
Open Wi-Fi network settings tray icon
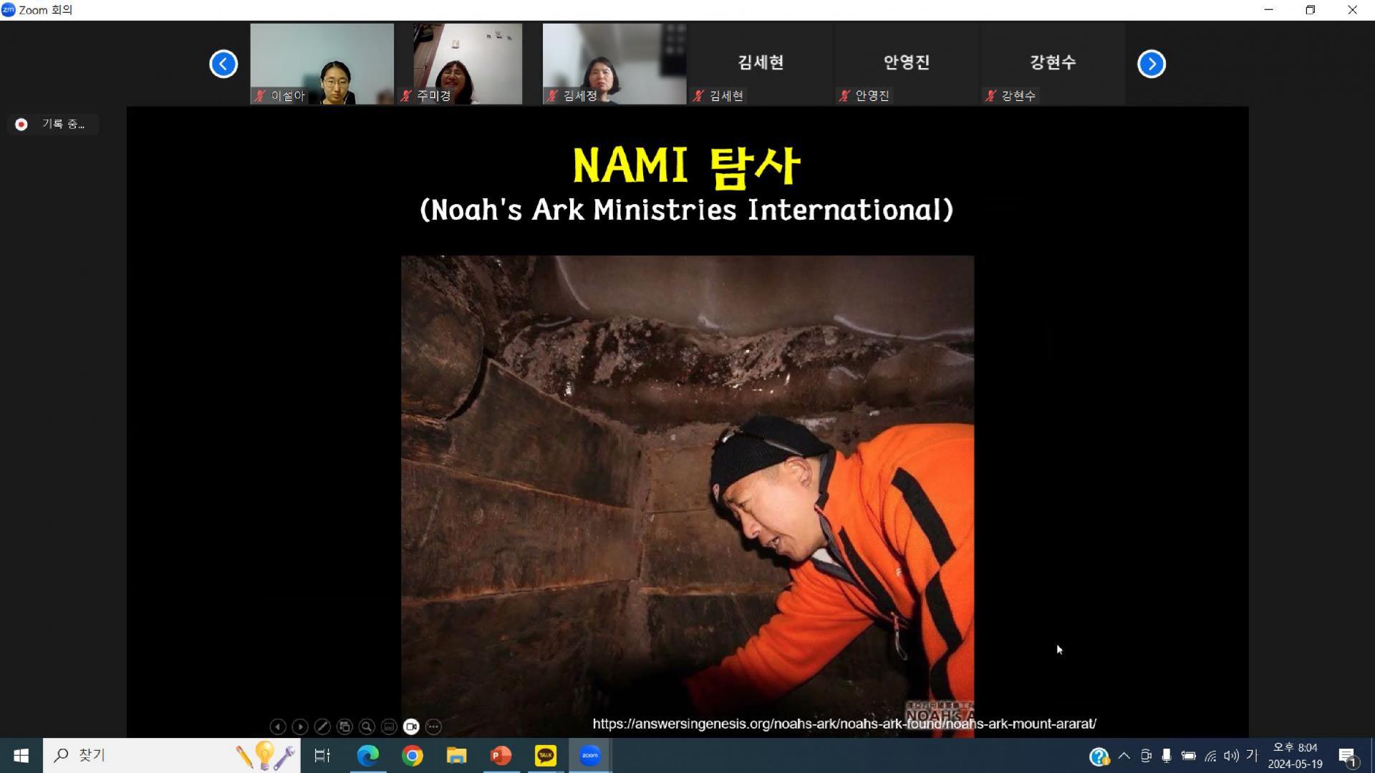coord(1210,755)
